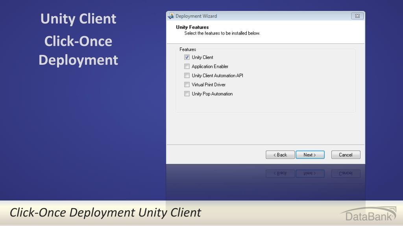Screen dimensions: 403x226
Task: Click the Features group label
Action: (188, 49)
